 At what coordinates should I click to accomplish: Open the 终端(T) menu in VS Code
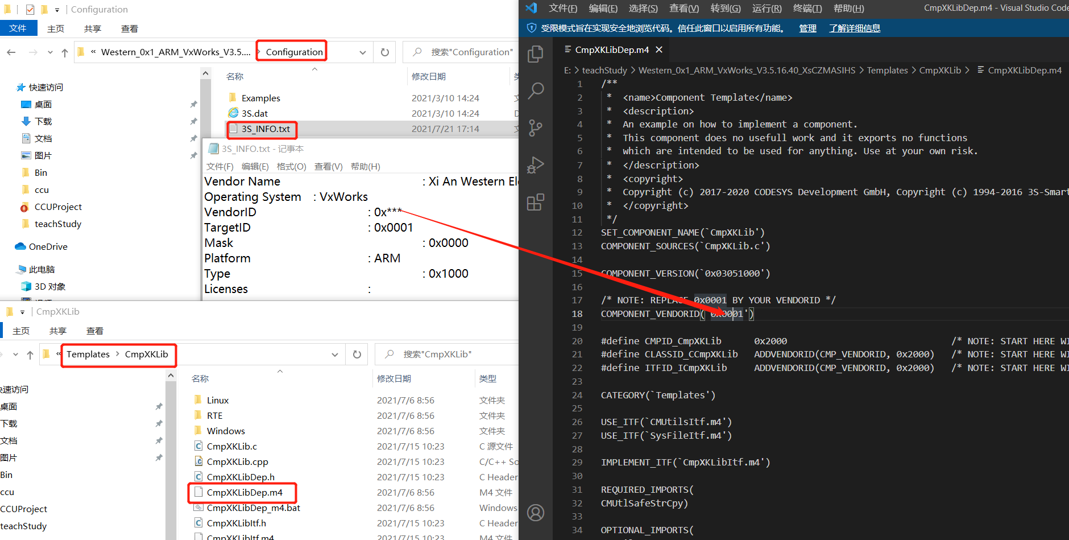[x=807, y=9]
